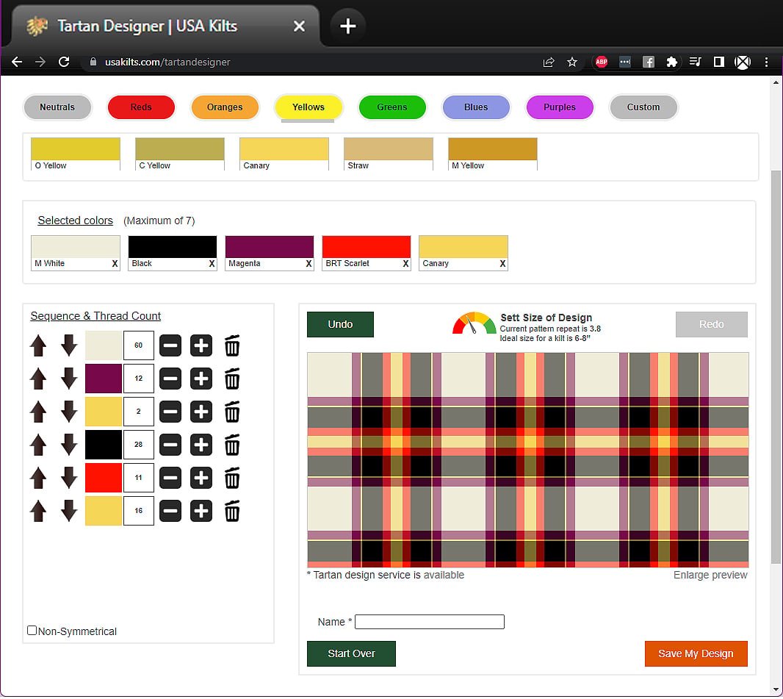Click the Redo button

(711, 325)
